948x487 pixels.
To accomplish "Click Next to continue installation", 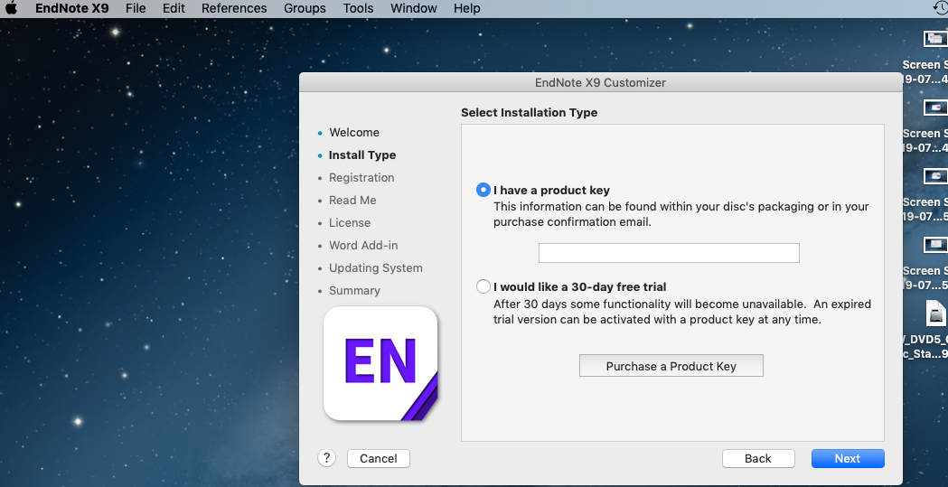I will [x=847, y=458].
